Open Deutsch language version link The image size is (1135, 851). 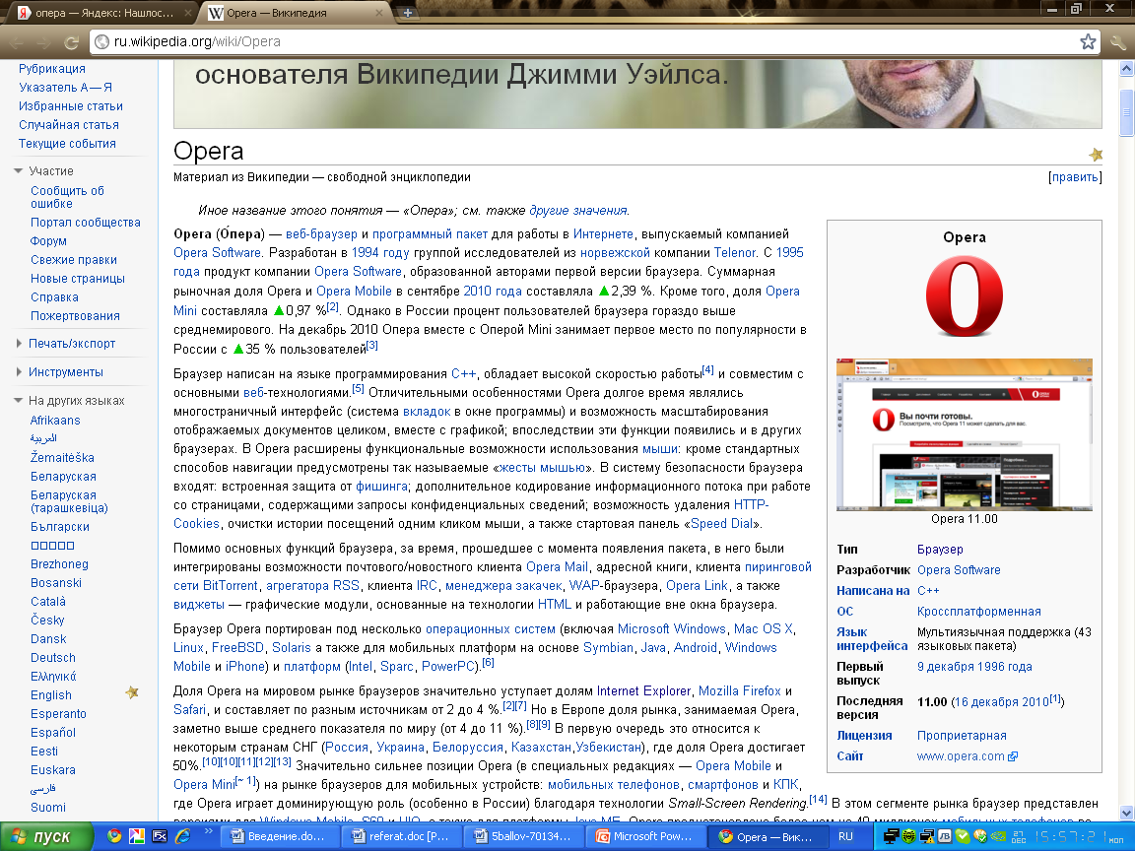point(52,658)
